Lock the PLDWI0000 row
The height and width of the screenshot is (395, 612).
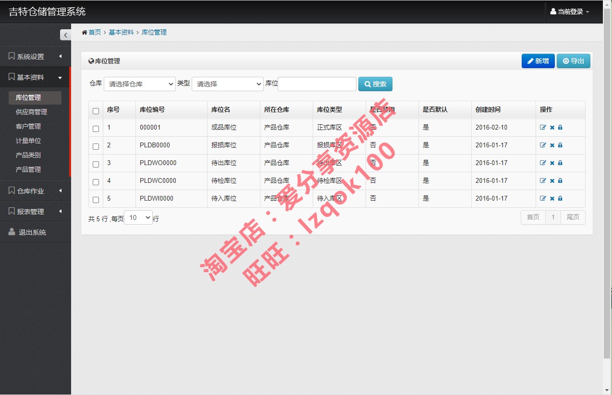(560, 199)
